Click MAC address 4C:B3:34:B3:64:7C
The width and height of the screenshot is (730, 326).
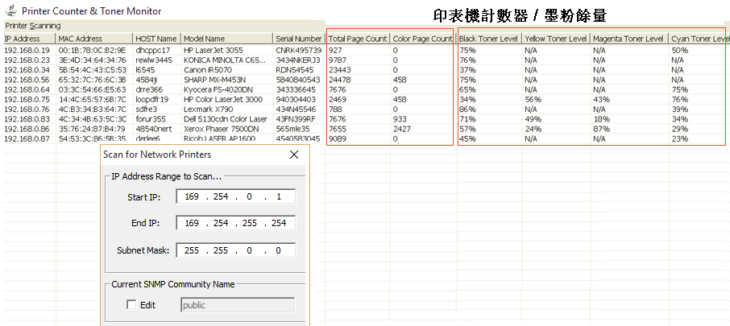pyautogui.click(x=92, y=109)
